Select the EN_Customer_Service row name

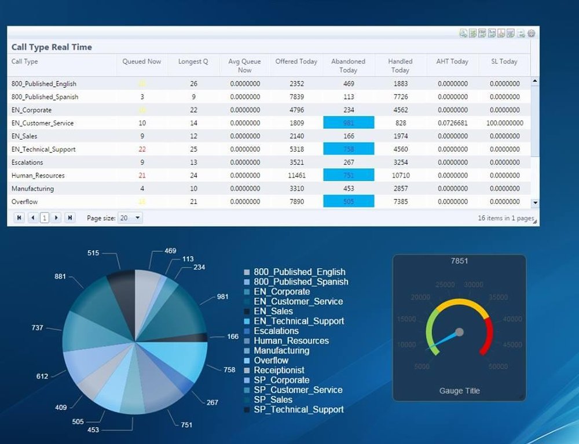click(x=42, y=123)
